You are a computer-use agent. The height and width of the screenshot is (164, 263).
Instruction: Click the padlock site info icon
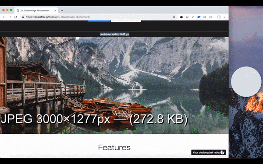tap(23, 17)
